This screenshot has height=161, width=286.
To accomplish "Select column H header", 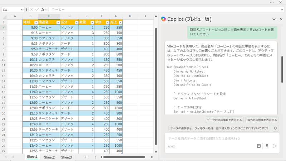I will 130,16.
